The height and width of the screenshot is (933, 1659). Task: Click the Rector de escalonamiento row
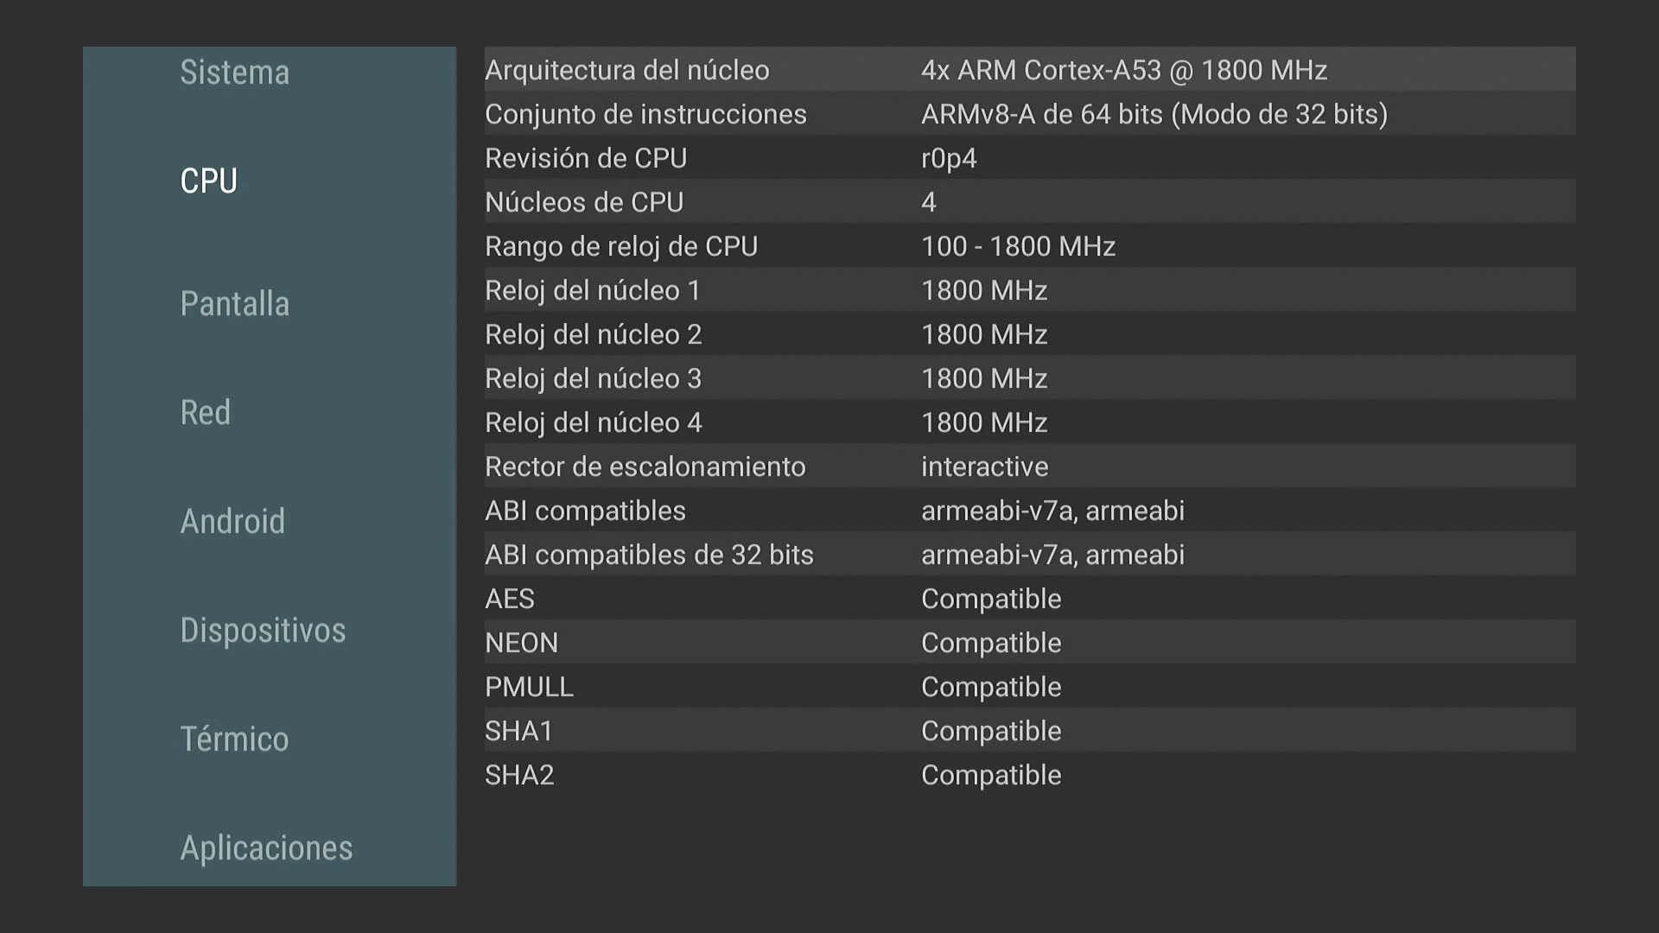click(1028, 466)
